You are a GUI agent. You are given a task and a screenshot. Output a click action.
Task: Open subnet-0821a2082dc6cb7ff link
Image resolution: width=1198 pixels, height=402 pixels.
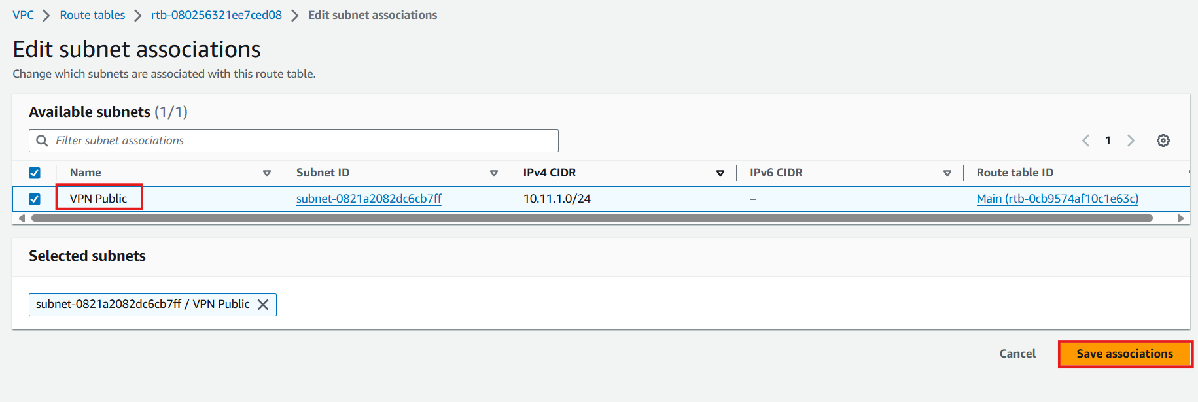point(369,199)
